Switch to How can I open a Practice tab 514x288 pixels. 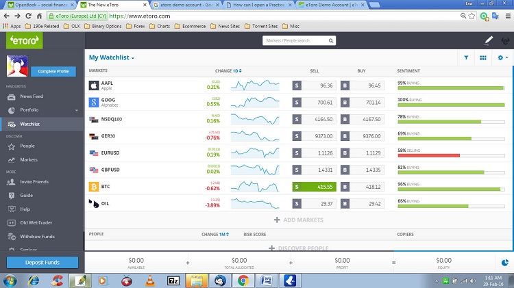tap(259, 5)
